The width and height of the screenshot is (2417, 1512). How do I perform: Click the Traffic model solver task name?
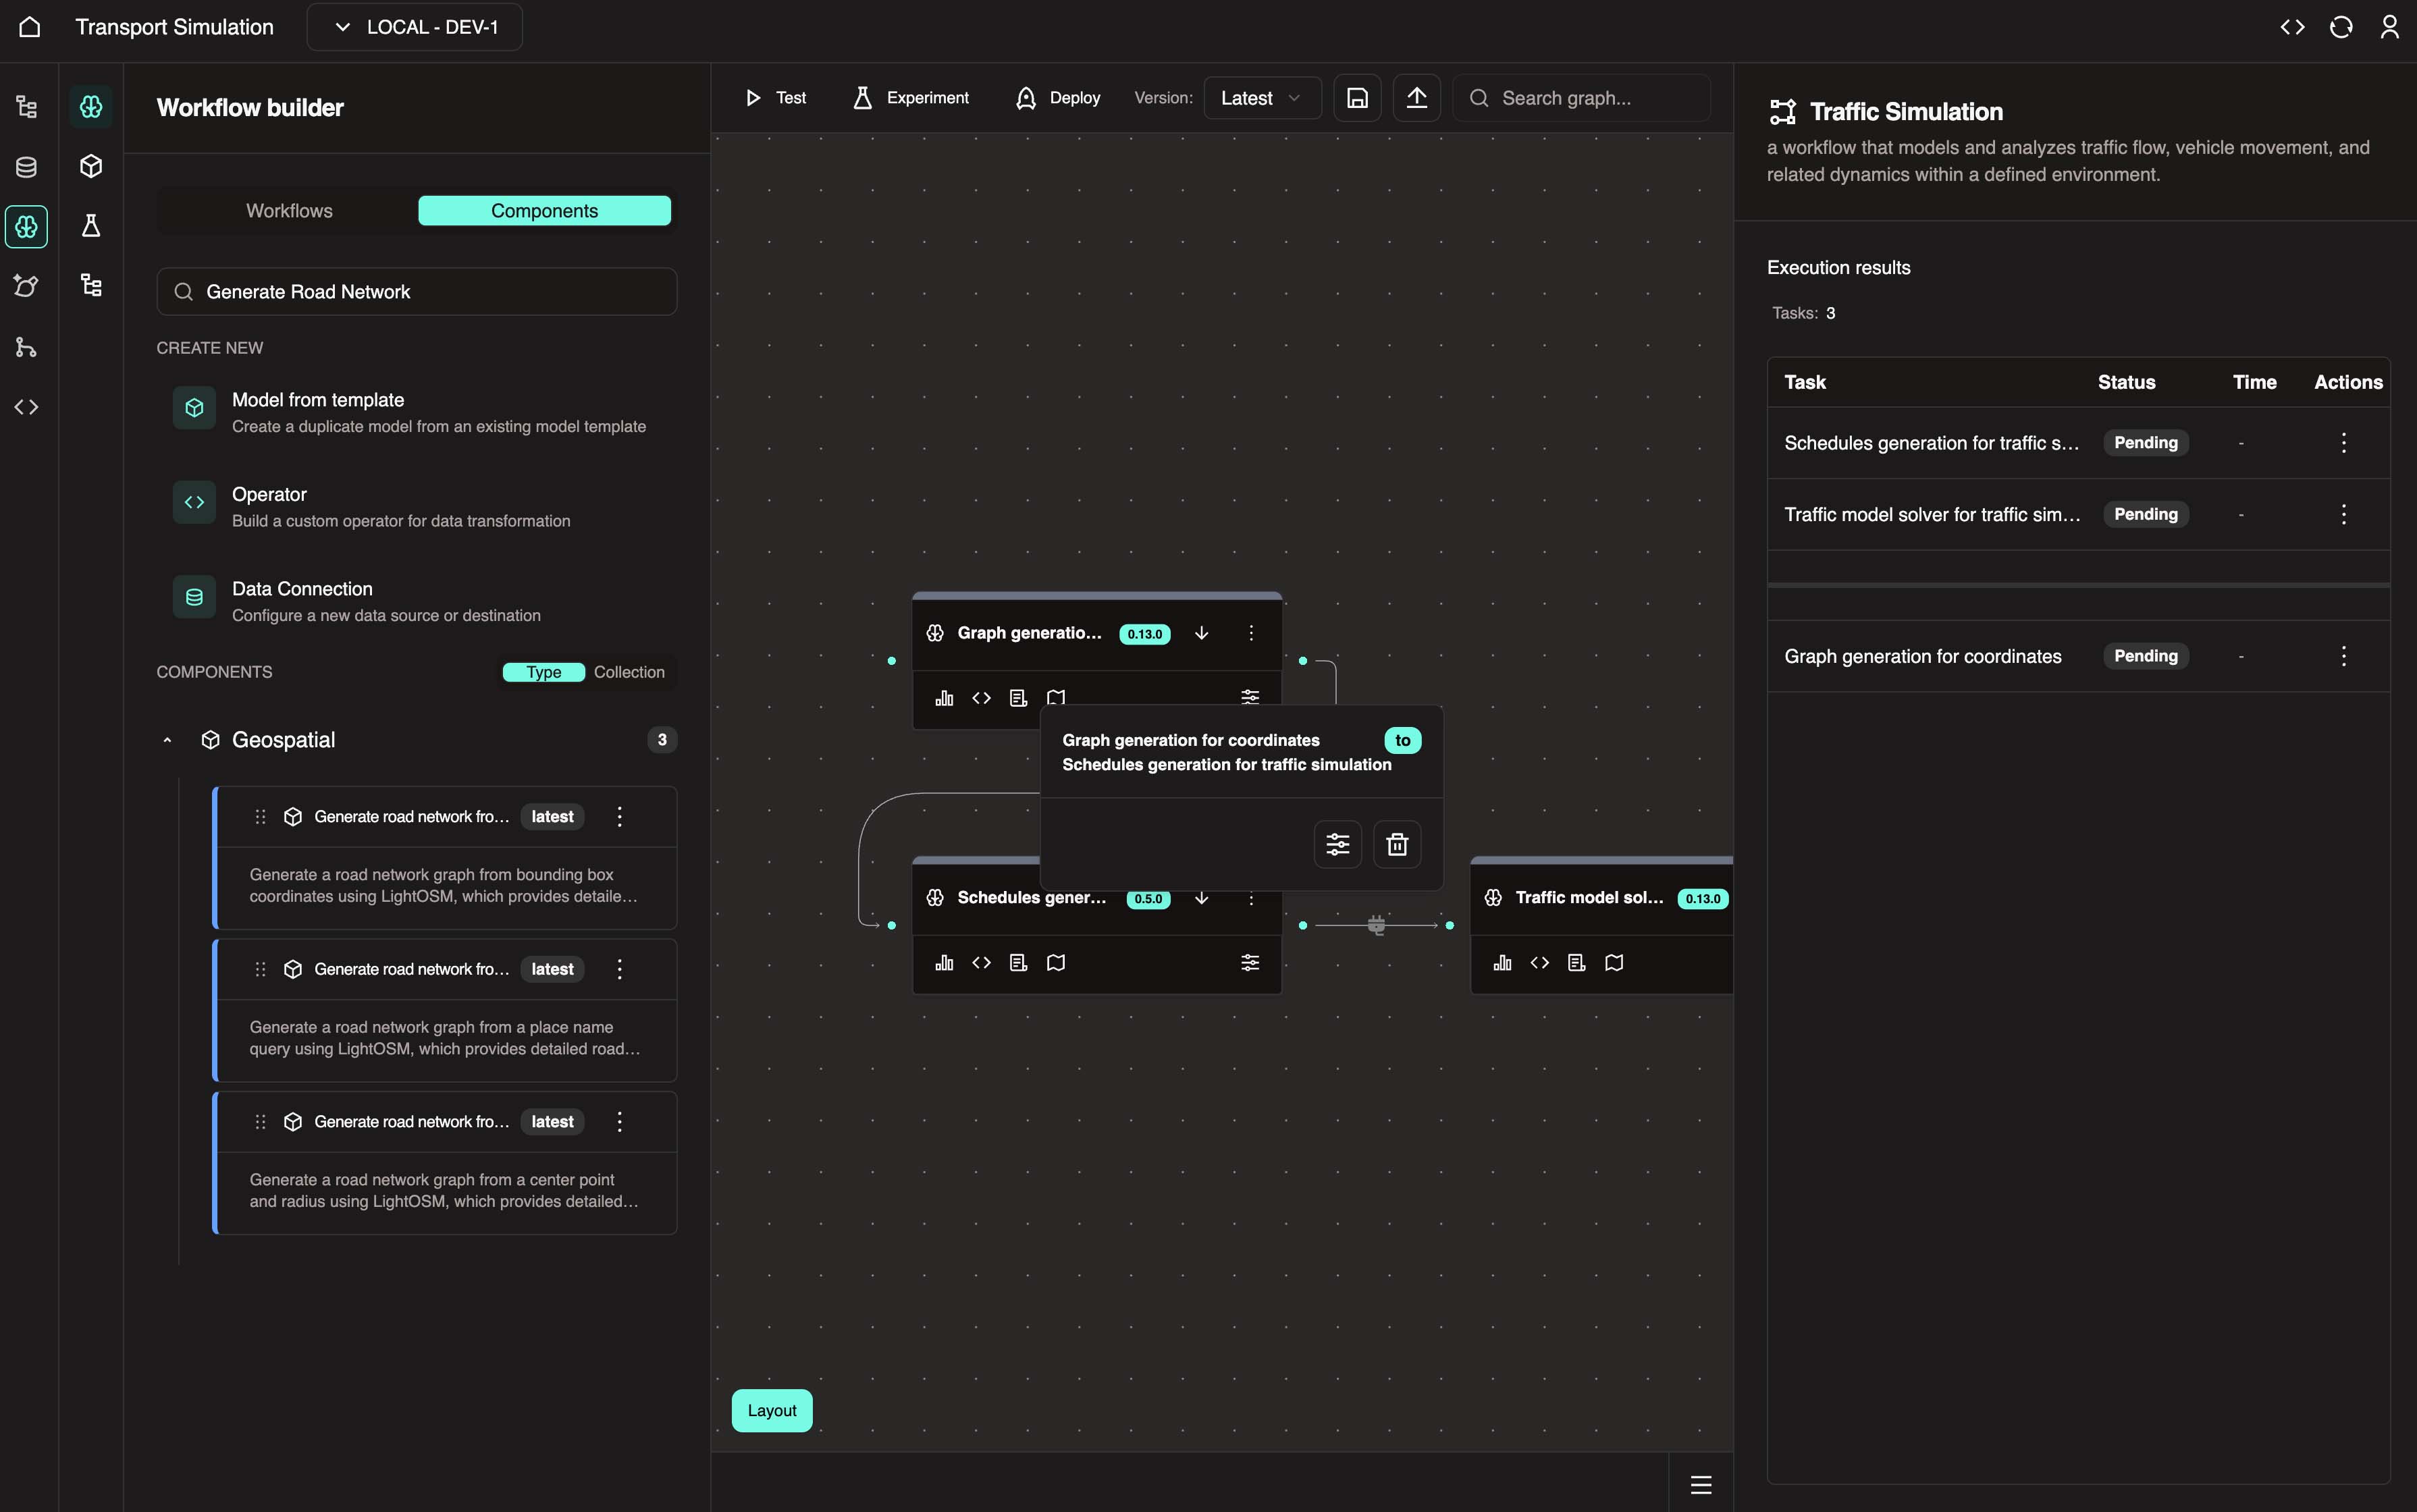[1932, 514]
